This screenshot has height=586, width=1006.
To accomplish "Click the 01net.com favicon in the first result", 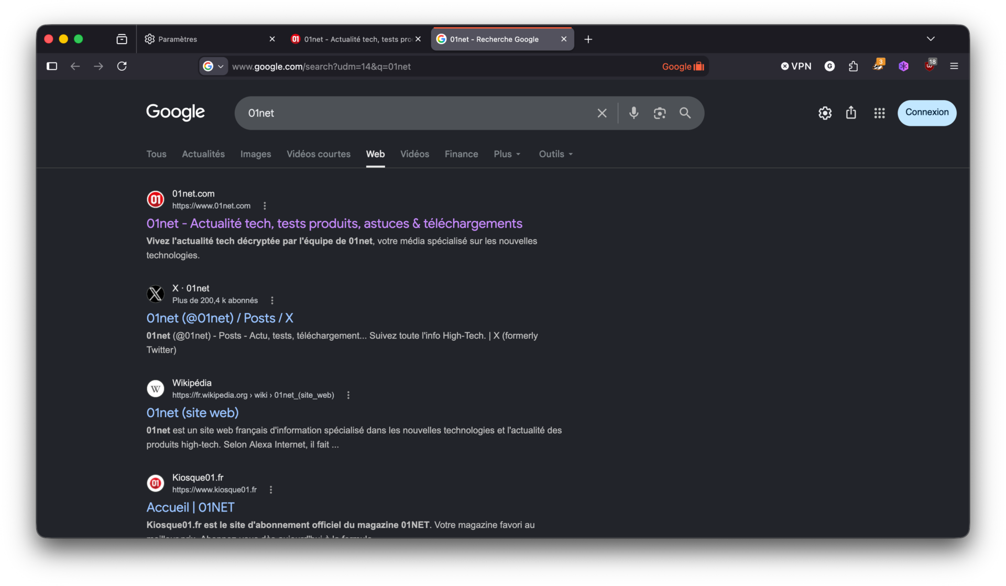I will [x=155, y=200].
